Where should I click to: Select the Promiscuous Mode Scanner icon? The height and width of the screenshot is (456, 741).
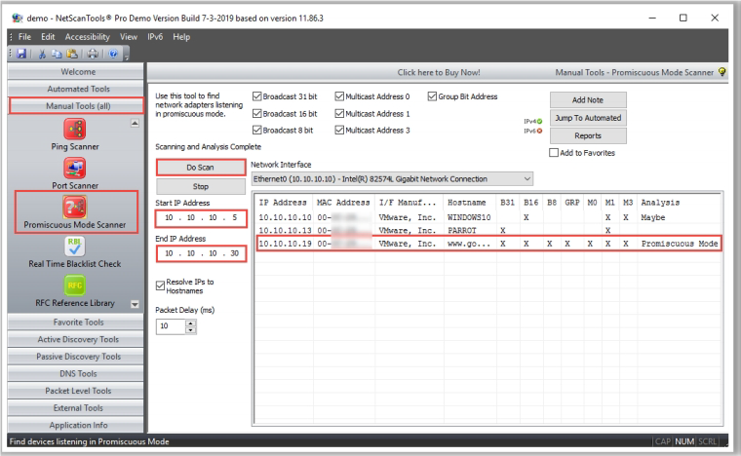coord(75,207)
